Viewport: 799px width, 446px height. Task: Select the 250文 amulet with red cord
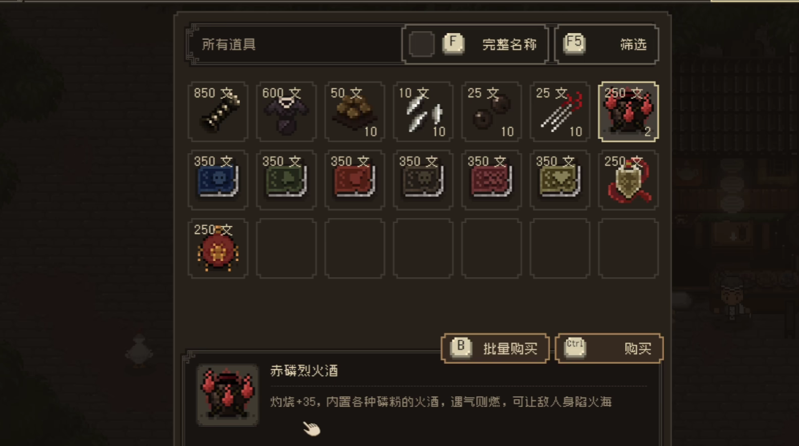(628, 180)
